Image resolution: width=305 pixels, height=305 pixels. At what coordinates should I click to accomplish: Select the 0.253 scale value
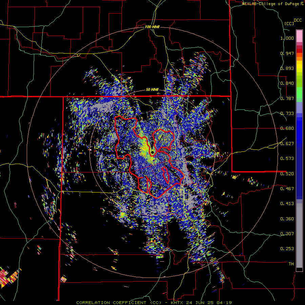click(x=287, y=249)
